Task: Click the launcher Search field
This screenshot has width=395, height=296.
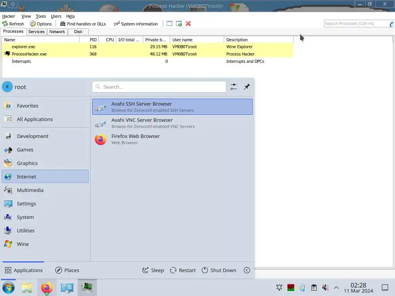Action: (159, 87)
